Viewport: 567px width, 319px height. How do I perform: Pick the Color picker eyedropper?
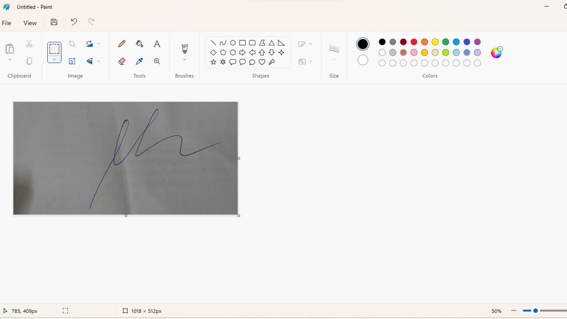click(139, 61)
